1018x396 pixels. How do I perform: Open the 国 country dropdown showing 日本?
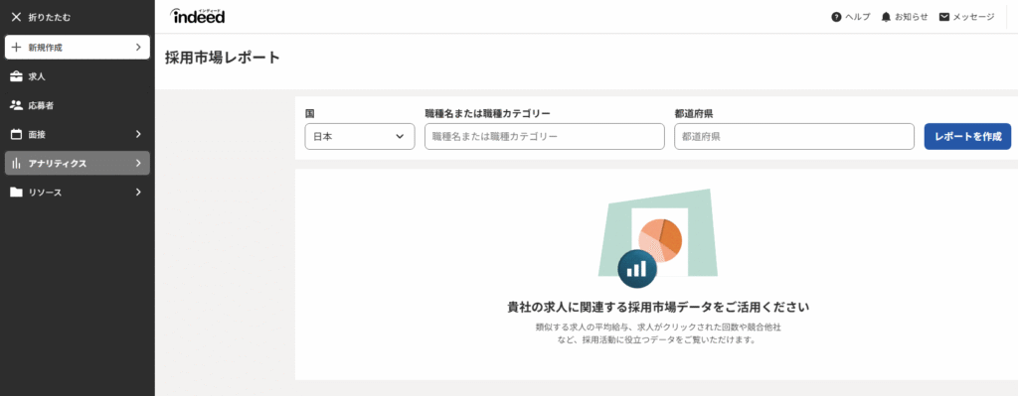[x=360, y=137]
